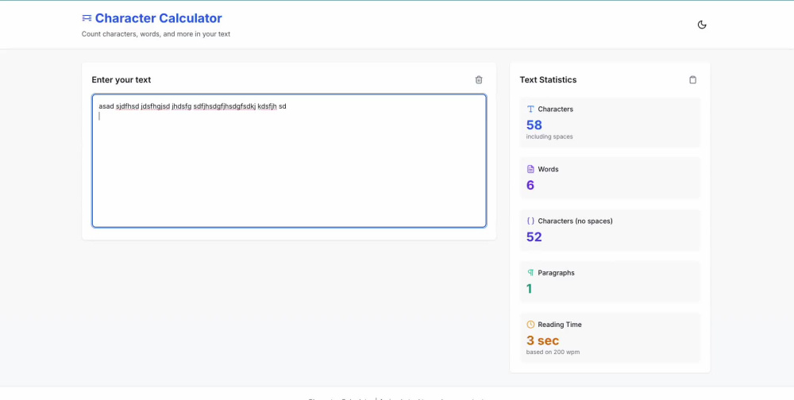Select the word count value 6
The height and width of the screenshot is (400, 794).
[x=530, y=185]
